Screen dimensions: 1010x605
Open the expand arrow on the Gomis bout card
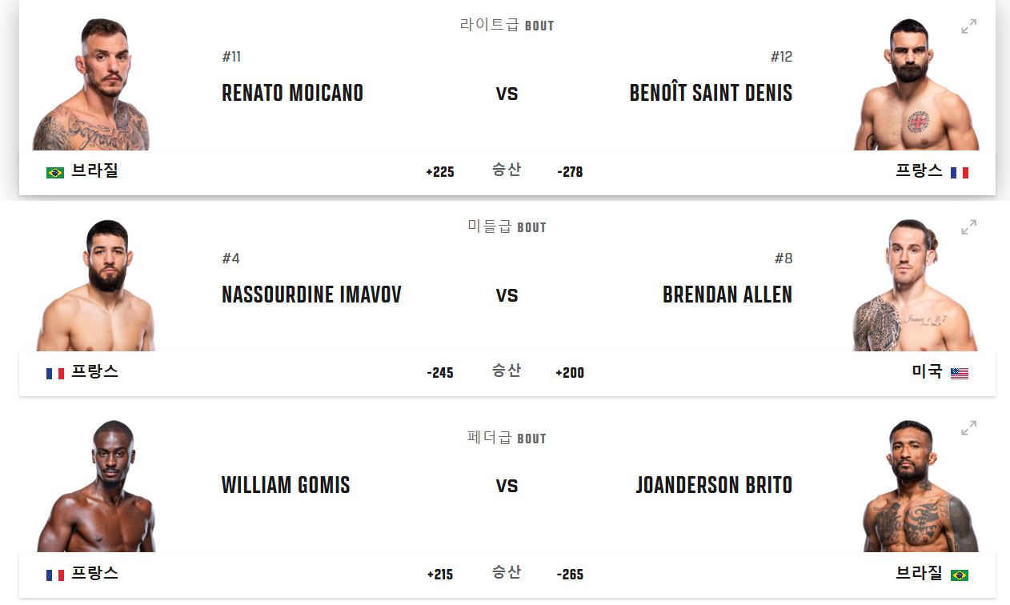point(968,429)
